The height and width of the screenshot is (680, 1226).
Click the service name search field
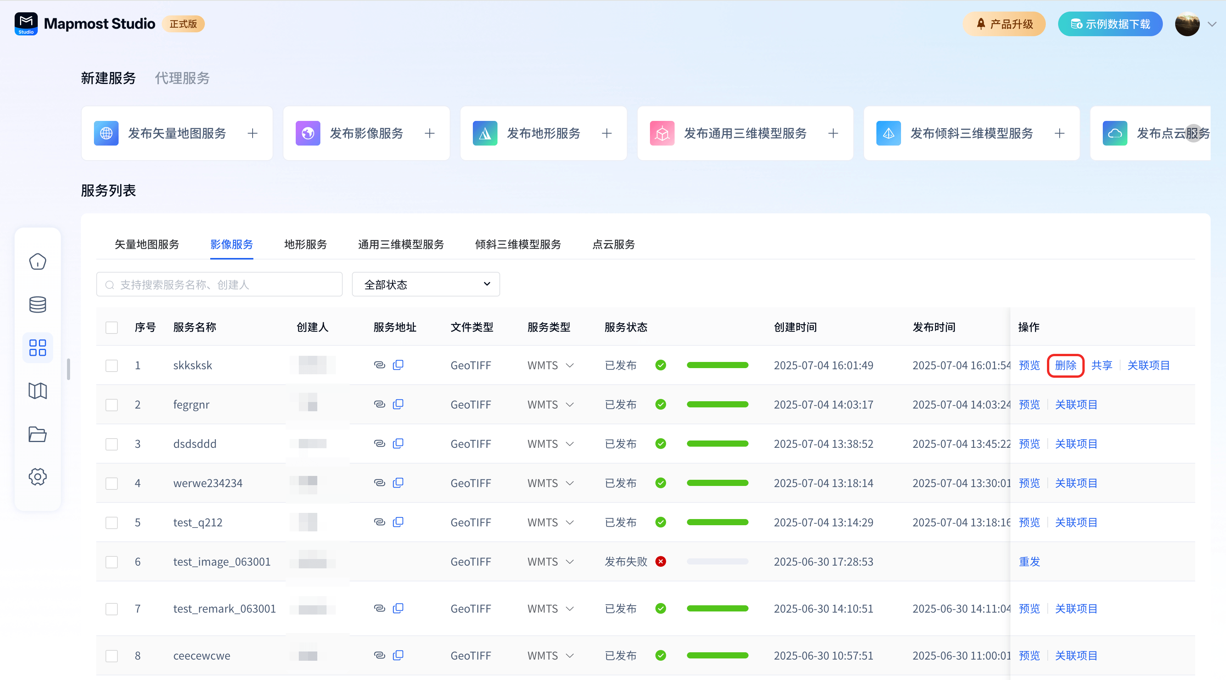219,285
